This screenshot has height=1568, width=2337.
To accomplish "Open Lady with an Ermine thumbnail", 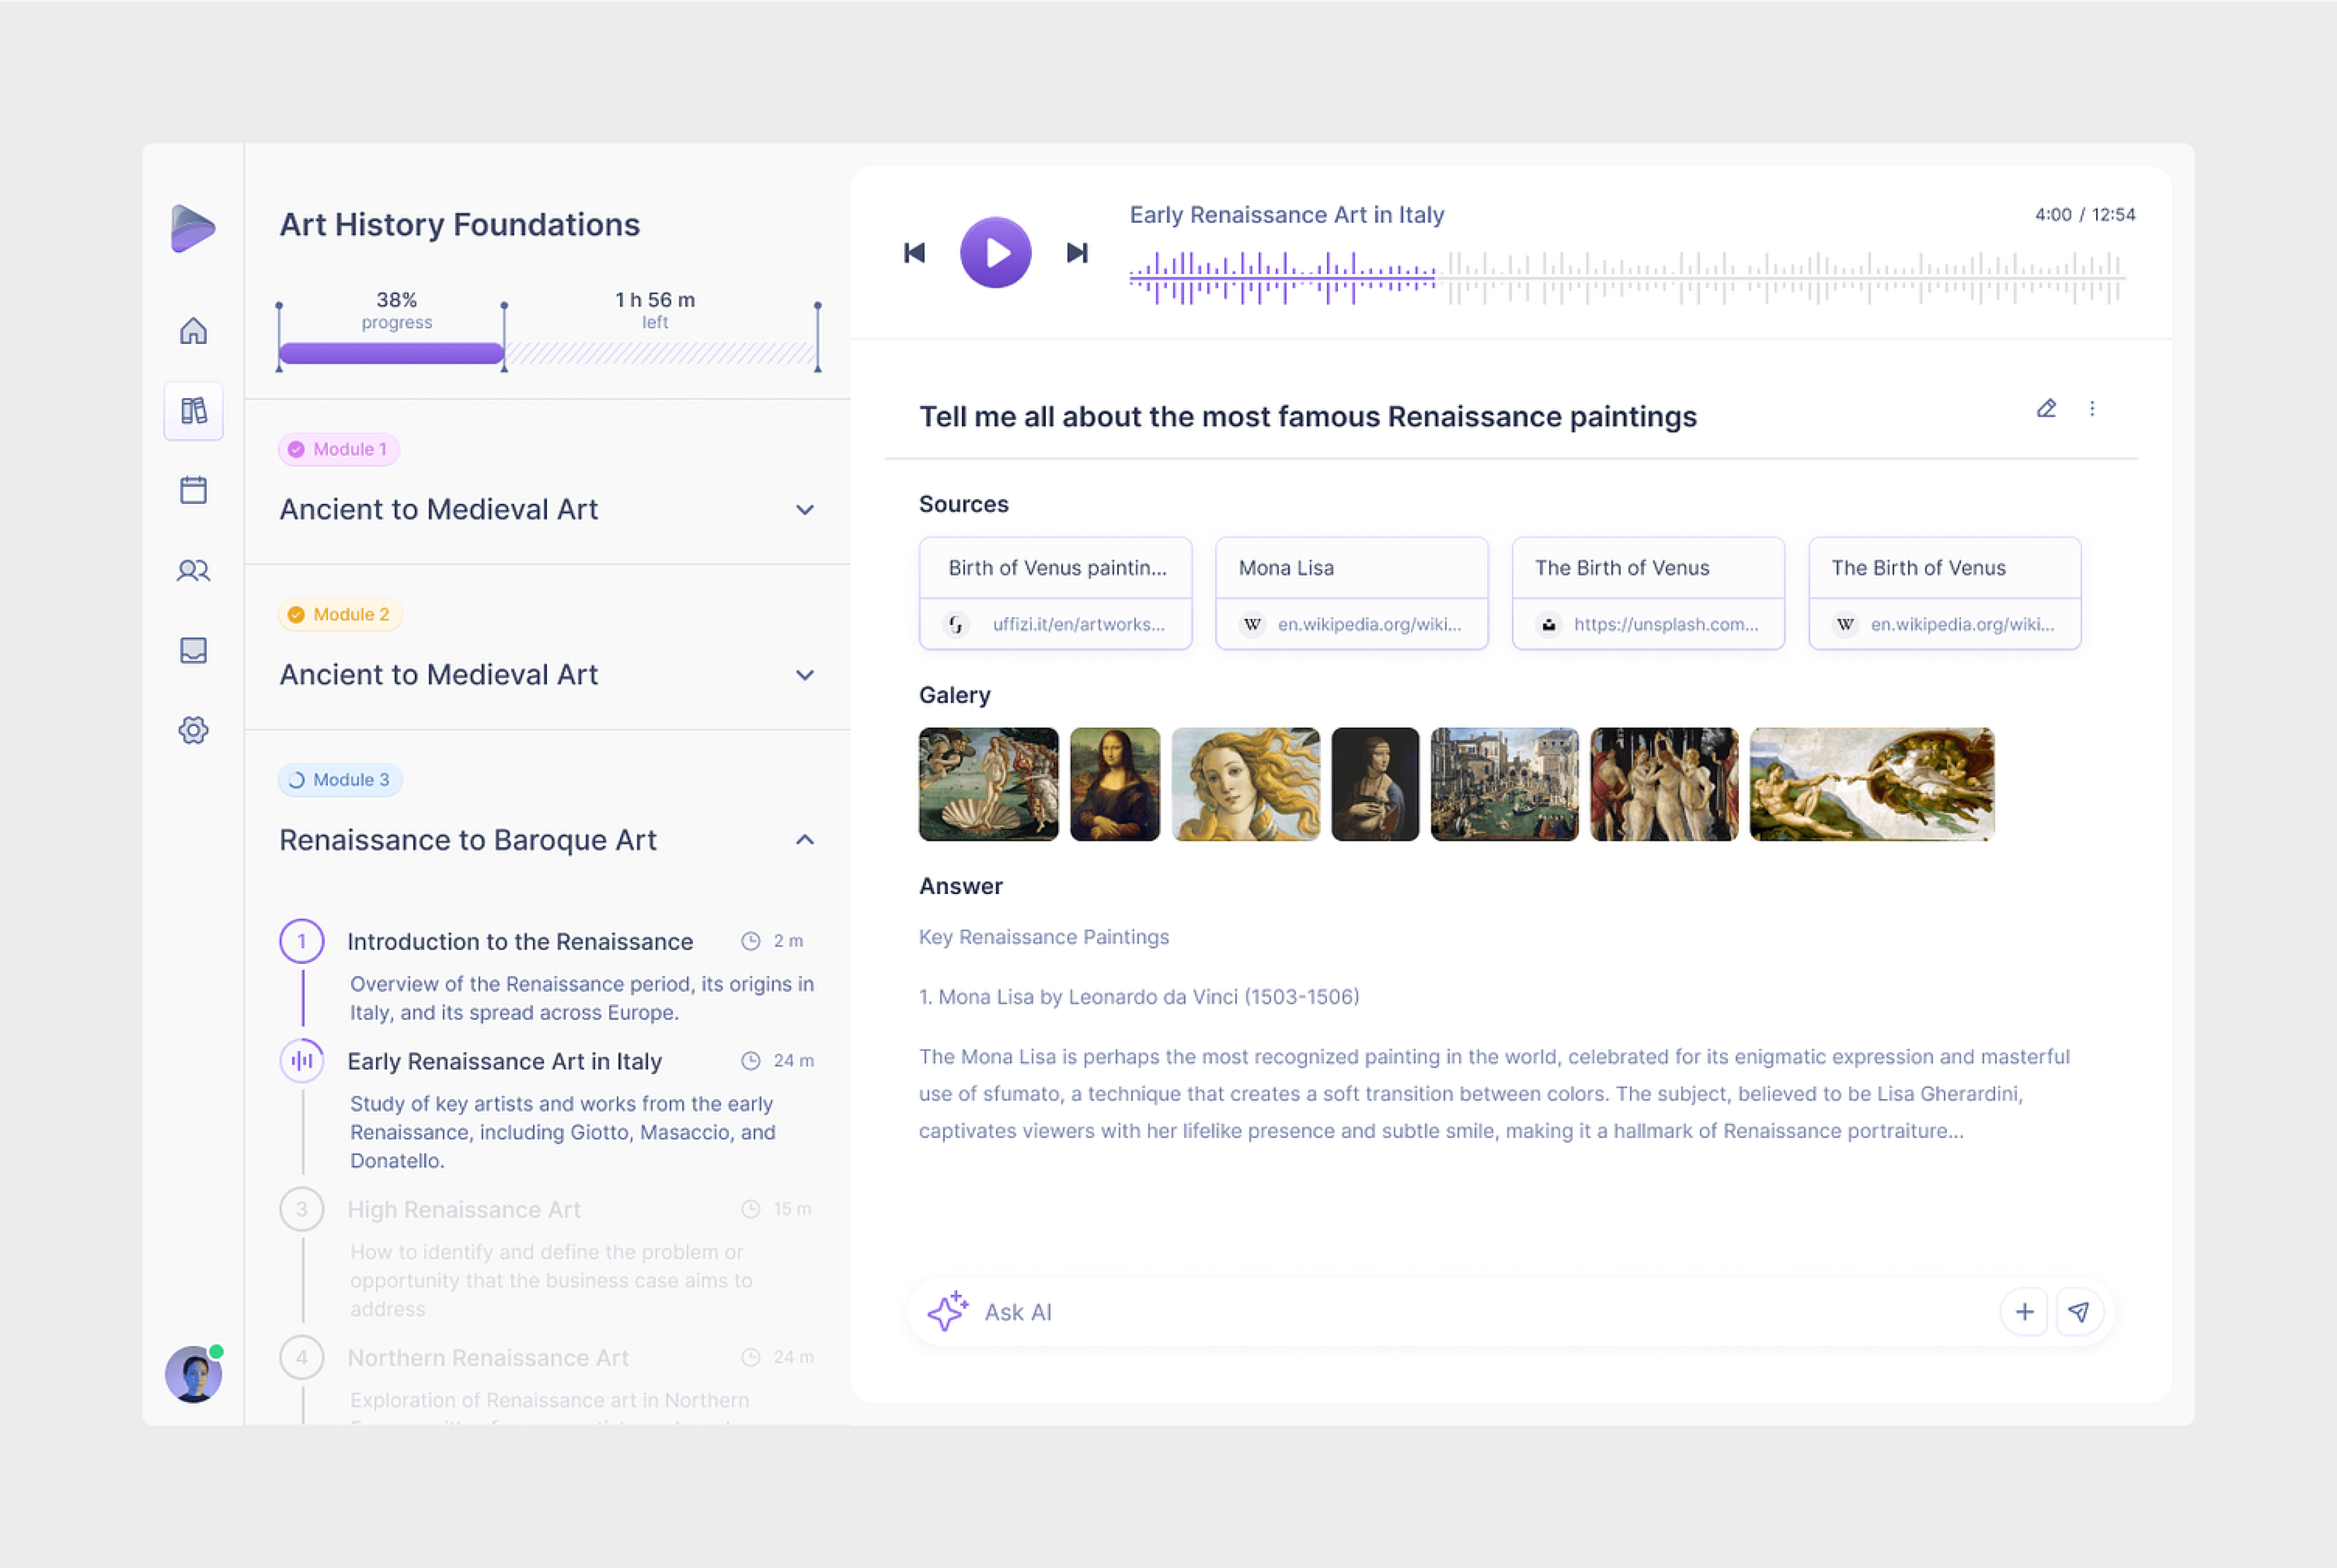I will tap(1375, 784).
